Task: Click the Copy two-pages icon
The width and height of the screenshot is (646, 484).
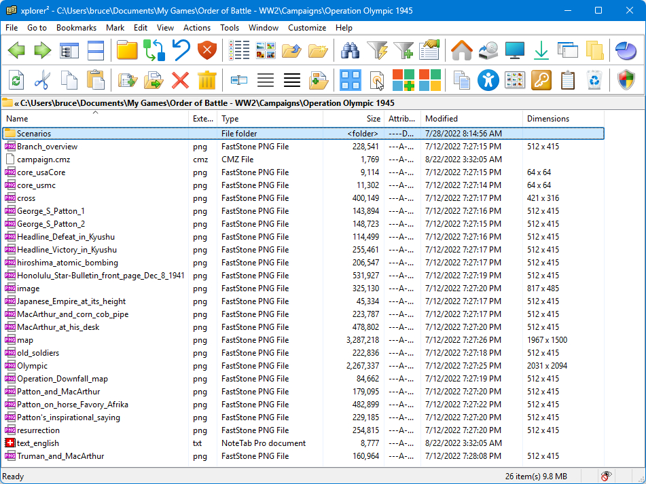Action: click(69, 80)
